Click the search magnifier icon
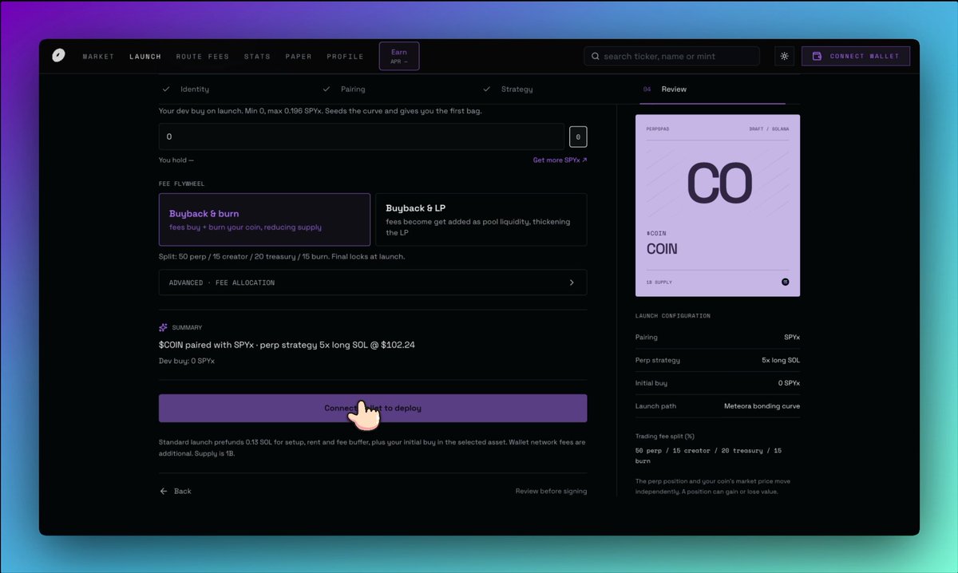 point(596,57)
